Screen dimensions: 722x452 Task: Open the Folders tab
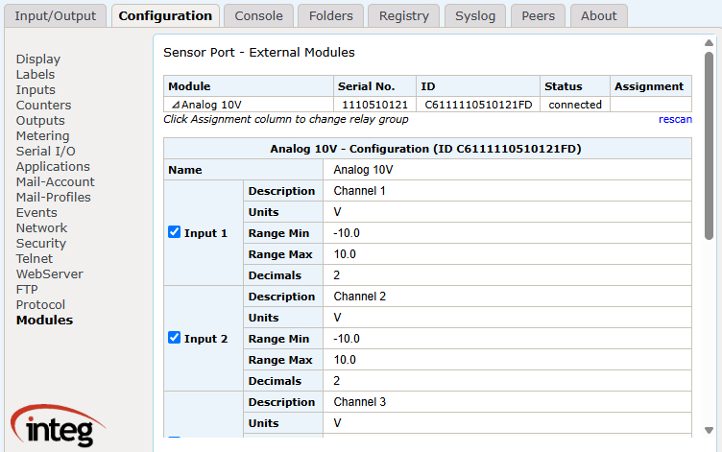click(x=330, y=15)
